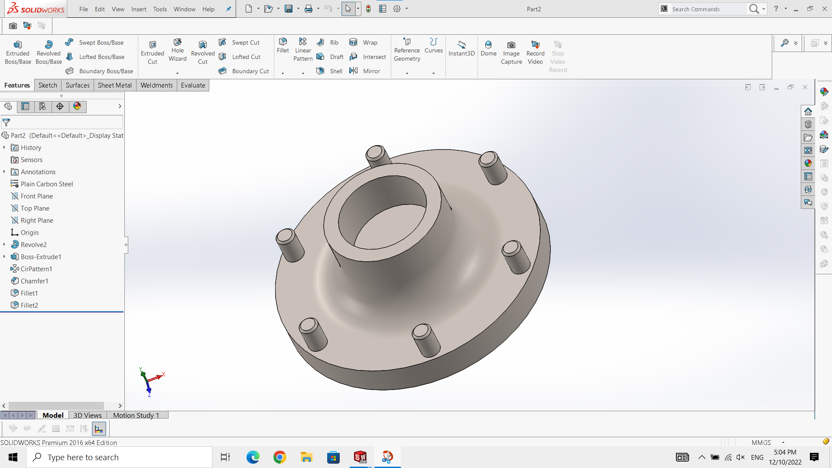
Task: Open the Linear Pattern dropdown arrow
Action: [303, 73]
